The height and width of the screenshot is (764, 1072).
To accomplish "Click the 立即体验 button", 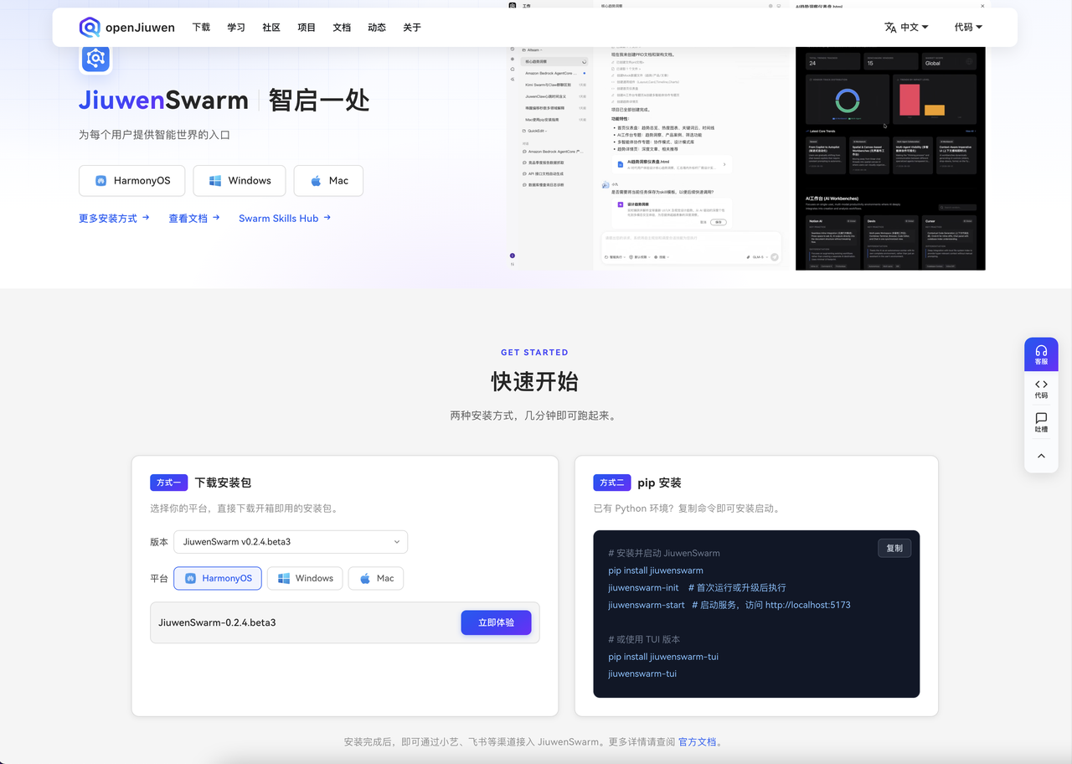I will tap(496, 622).
